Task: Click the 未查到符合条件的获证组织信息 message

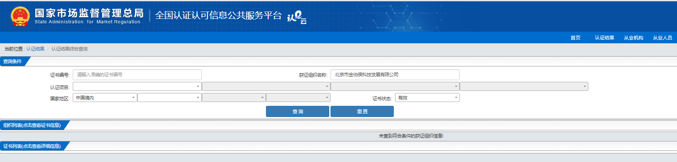Action: pos(411,136)
